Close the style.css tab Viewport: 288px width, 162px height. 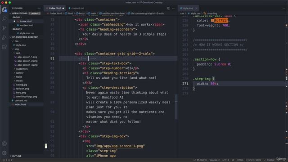point(196,8)
